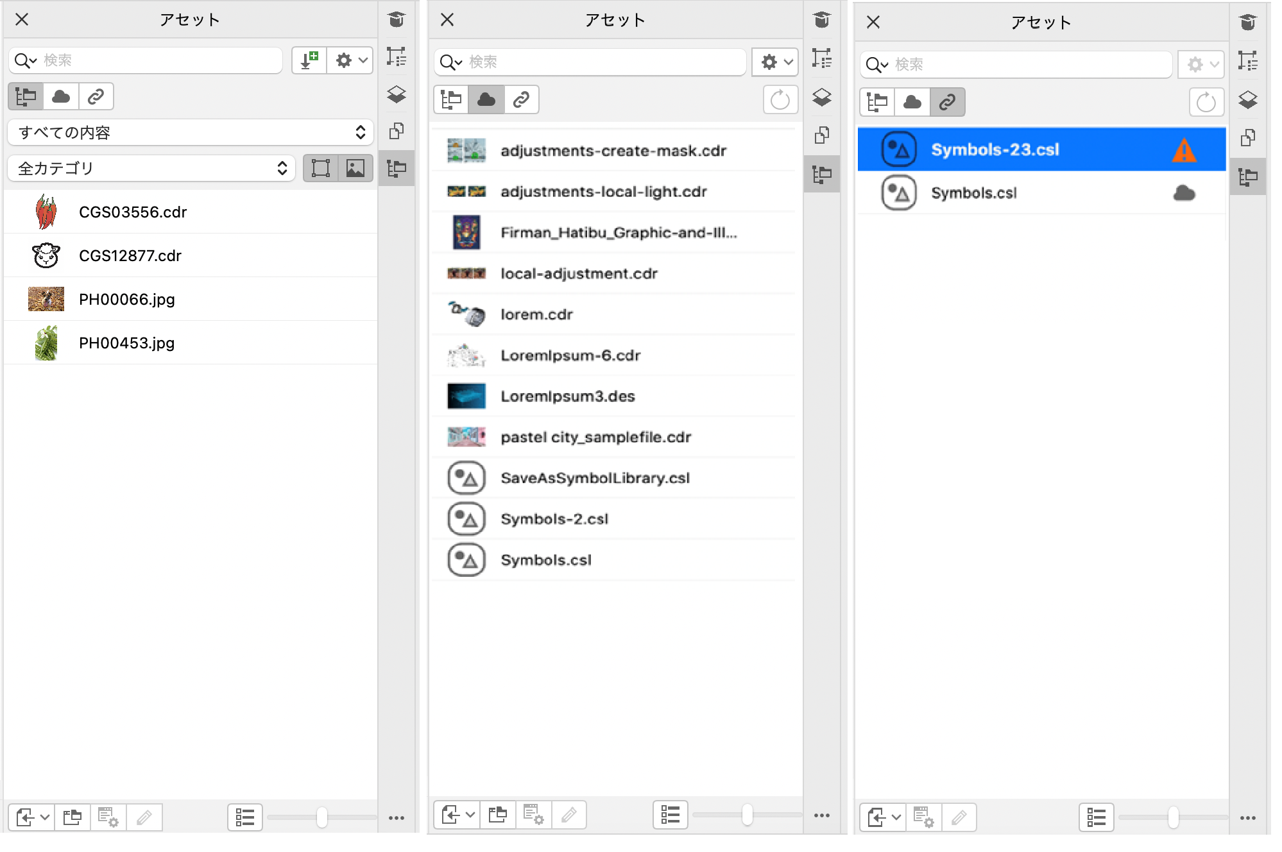Open the Learn panel from the first panel sidebar

coord(397,20)
